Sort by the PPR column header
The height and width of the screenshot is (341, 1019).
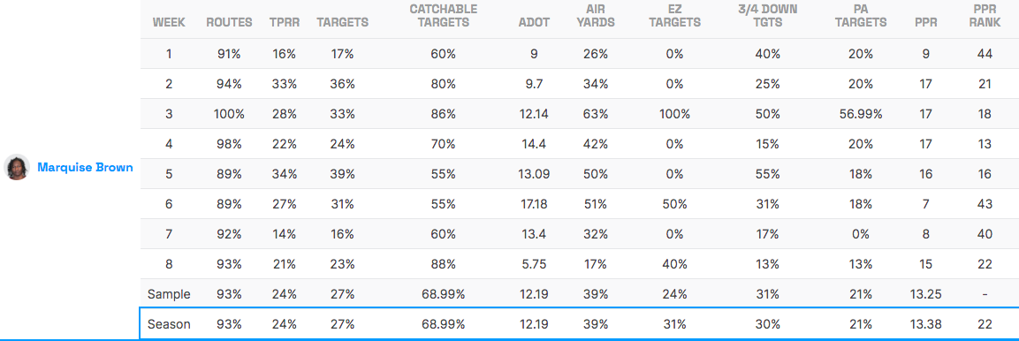pyautogui.click(x=924, y=22)
